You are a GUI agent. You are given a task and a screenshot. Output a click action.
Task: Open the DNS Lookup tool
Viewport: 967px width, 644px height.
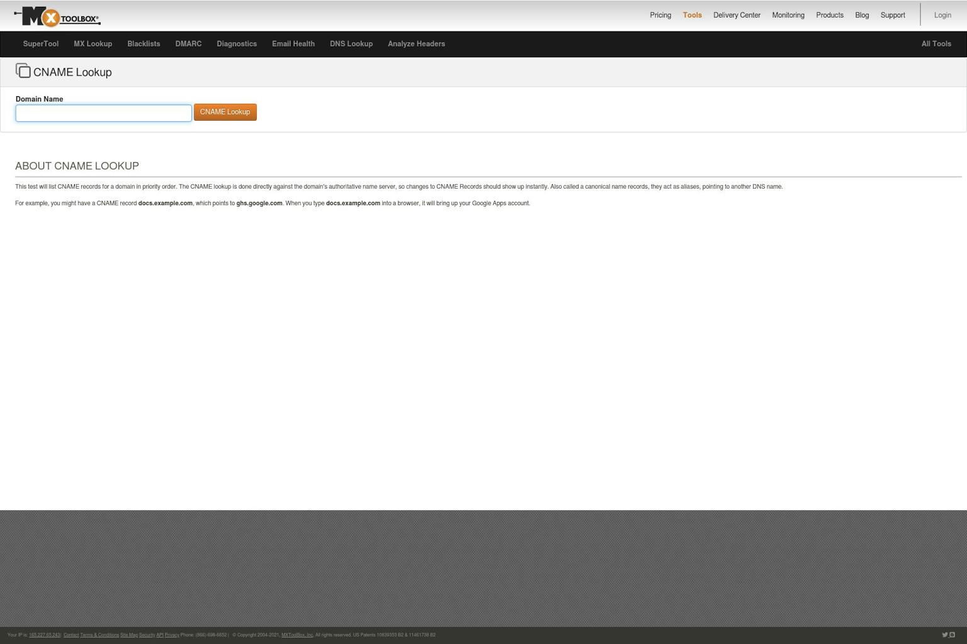pyautogui.click(x=351, y=43)
